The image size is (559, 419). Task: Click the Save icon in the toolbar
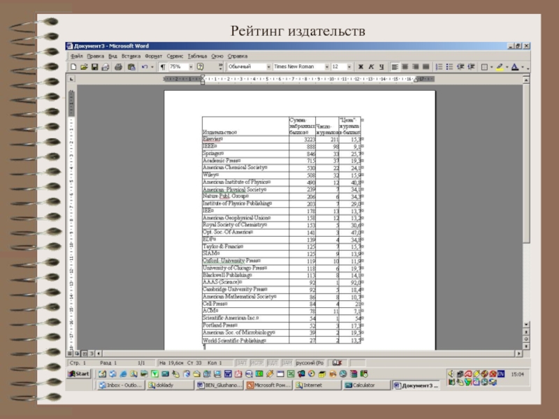pyautogui.click(x=94, y=67)
